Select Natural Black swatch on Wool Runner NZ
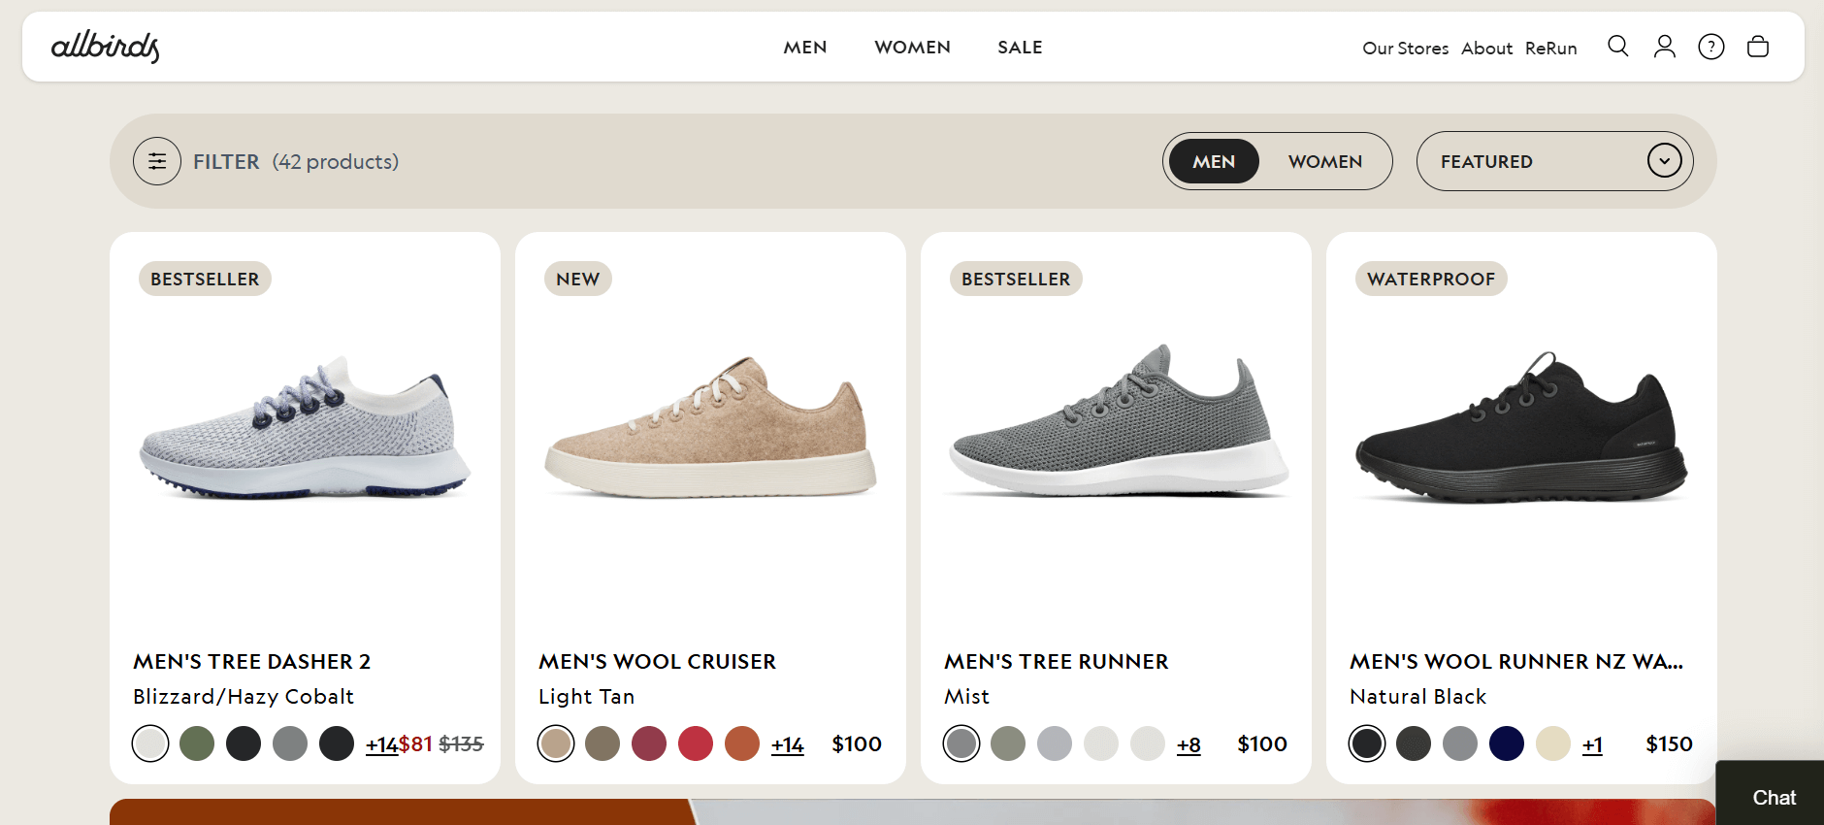Image resolution: width=1824 pixels, height=825 pixels. pos(1367,743)
